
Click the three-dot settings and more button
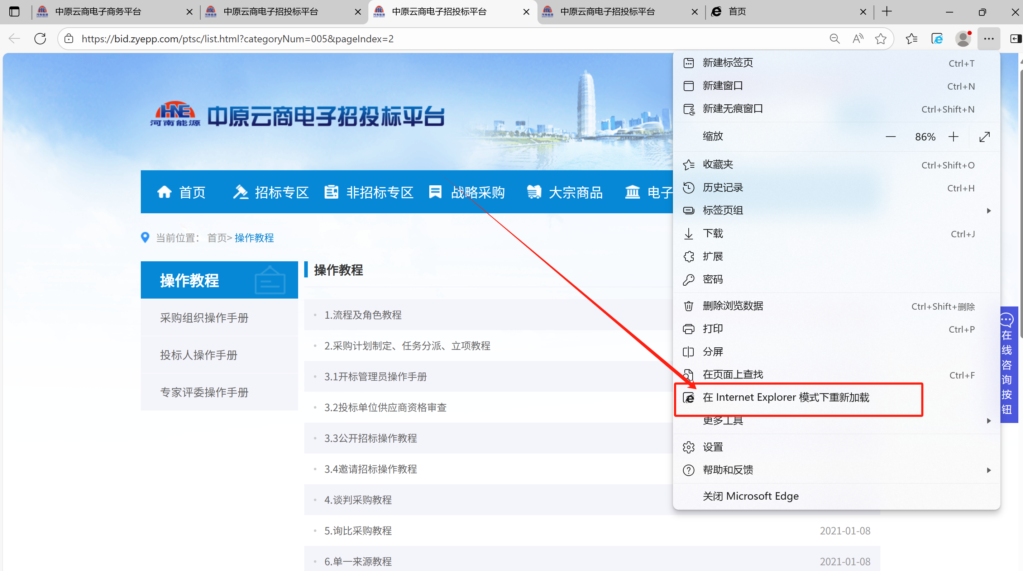coord(989,39)
